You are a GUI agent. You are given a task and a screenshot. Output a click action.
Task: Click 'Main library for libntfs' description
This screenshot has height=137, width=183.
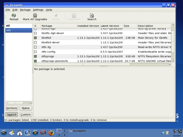point(152,38)
